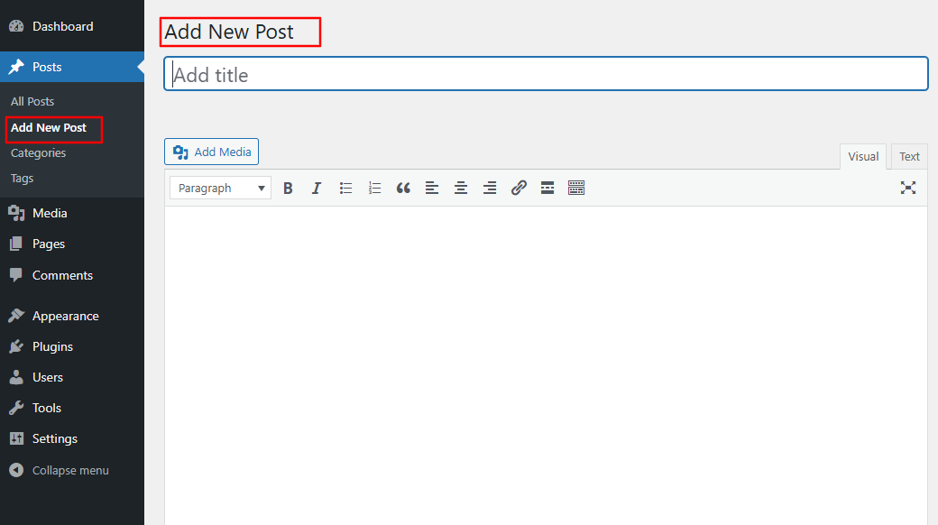Viewport: 938px width, 525px height.
Task: Click the Dashboard gauge icon
Action: [x=16, y=26]
